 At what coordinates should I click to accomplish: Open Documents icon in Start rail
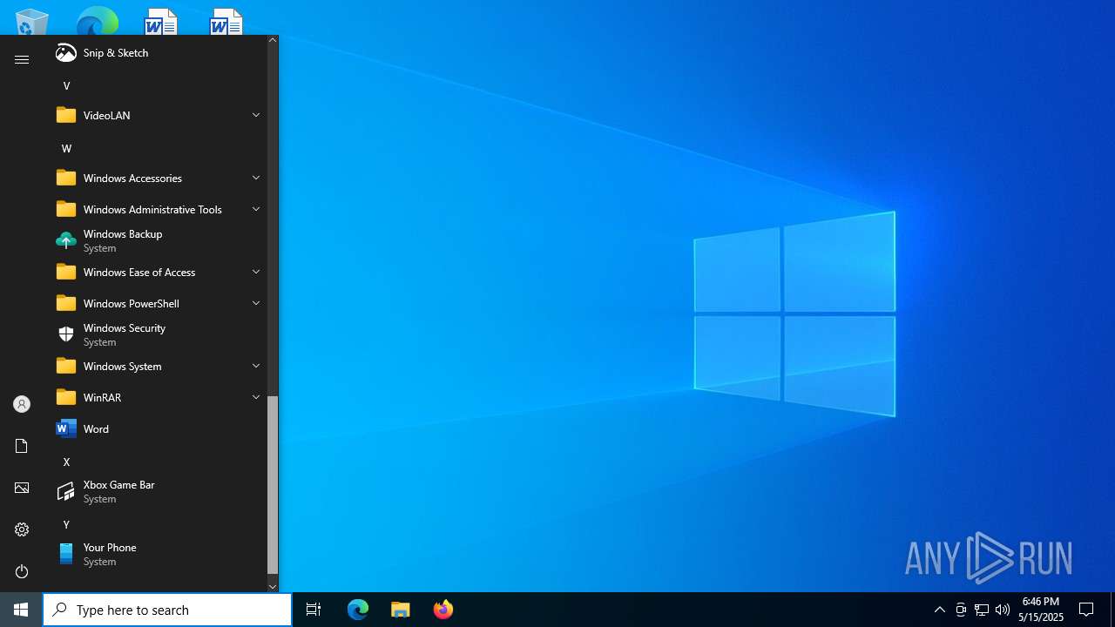[22, 446]
